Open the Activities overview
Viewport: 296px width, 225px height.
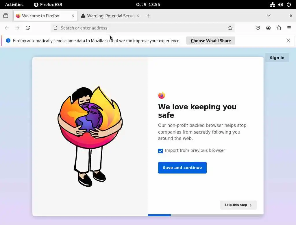tap(14, 5)
